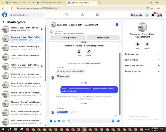Open the Friends icon in top navigation
The width and height of the screenshot is (166, 132).
[x=82, y=15]
